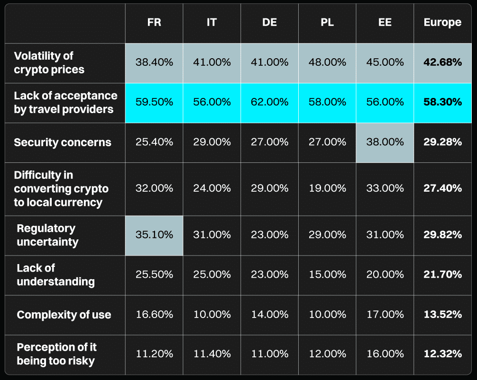Click the highlighted 35.10% Regulatory uncertainty cell
477x380 pixels.
(x=154, y=235)
